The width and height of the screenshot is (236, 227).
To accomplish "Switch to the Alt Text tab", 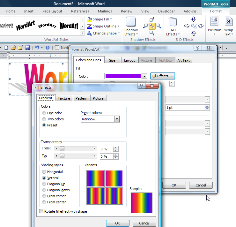I will [184, 60].
